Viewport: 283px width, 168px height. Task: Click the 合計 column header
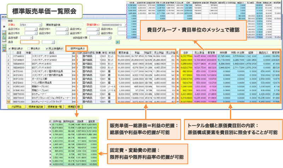pos(186,52)
